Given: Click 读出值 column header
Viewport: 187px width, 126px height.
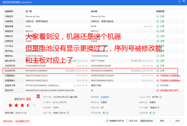Looking at the screenshot, I should point(94,11).
